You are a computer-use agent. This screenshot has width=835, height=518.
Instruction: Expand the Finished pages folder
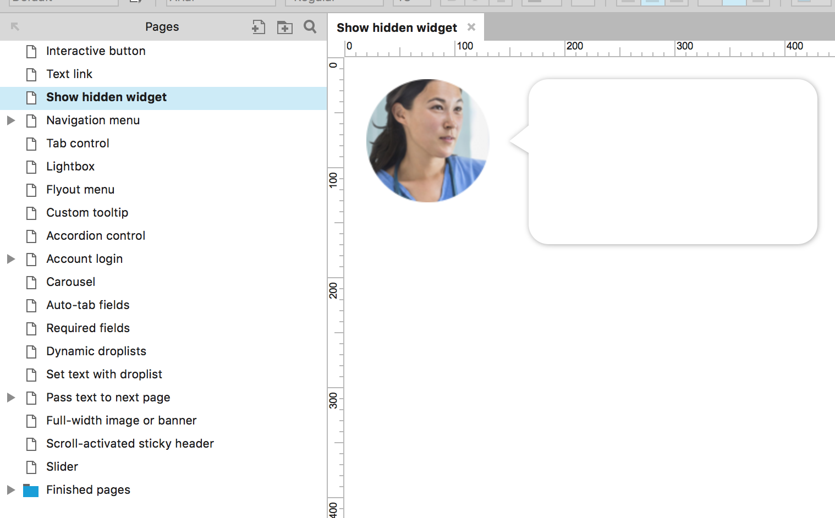[10, 490]
